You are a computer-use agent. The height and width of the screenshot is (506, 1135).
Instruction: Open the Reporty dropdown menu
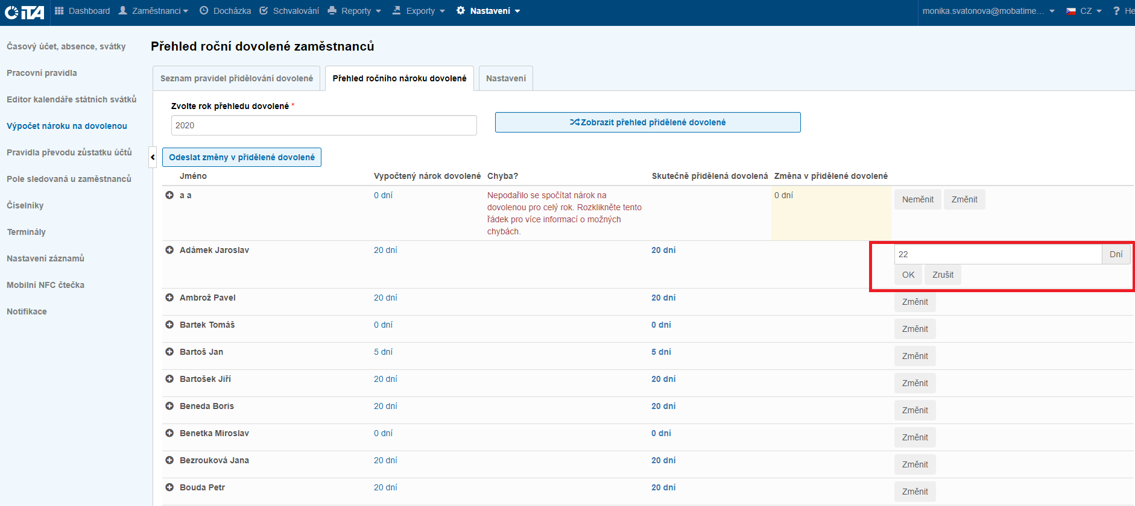(x=355, y=11)
